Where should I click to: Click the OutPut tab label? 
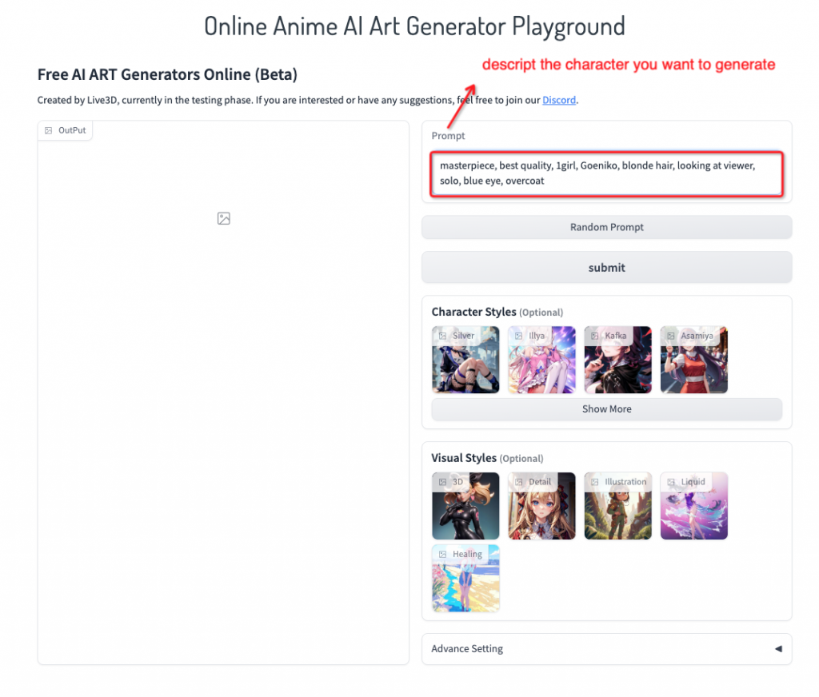click(x=66, y=130)
